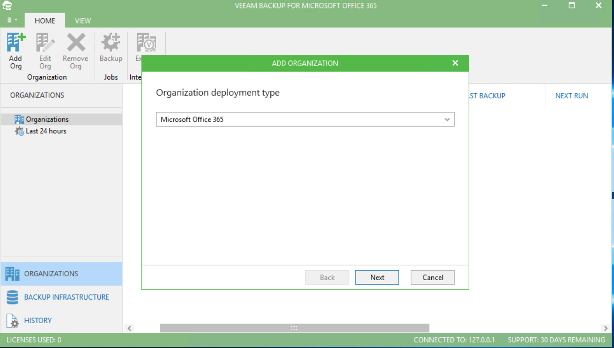Click the buildings icon beside ORGANIZATIONS nav item
Screen dimensions: 614x348
pyautogui.click(x=12, y=274)
